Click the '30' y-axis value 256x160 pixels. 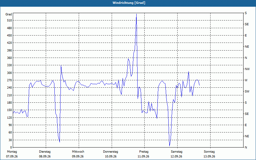10,140
